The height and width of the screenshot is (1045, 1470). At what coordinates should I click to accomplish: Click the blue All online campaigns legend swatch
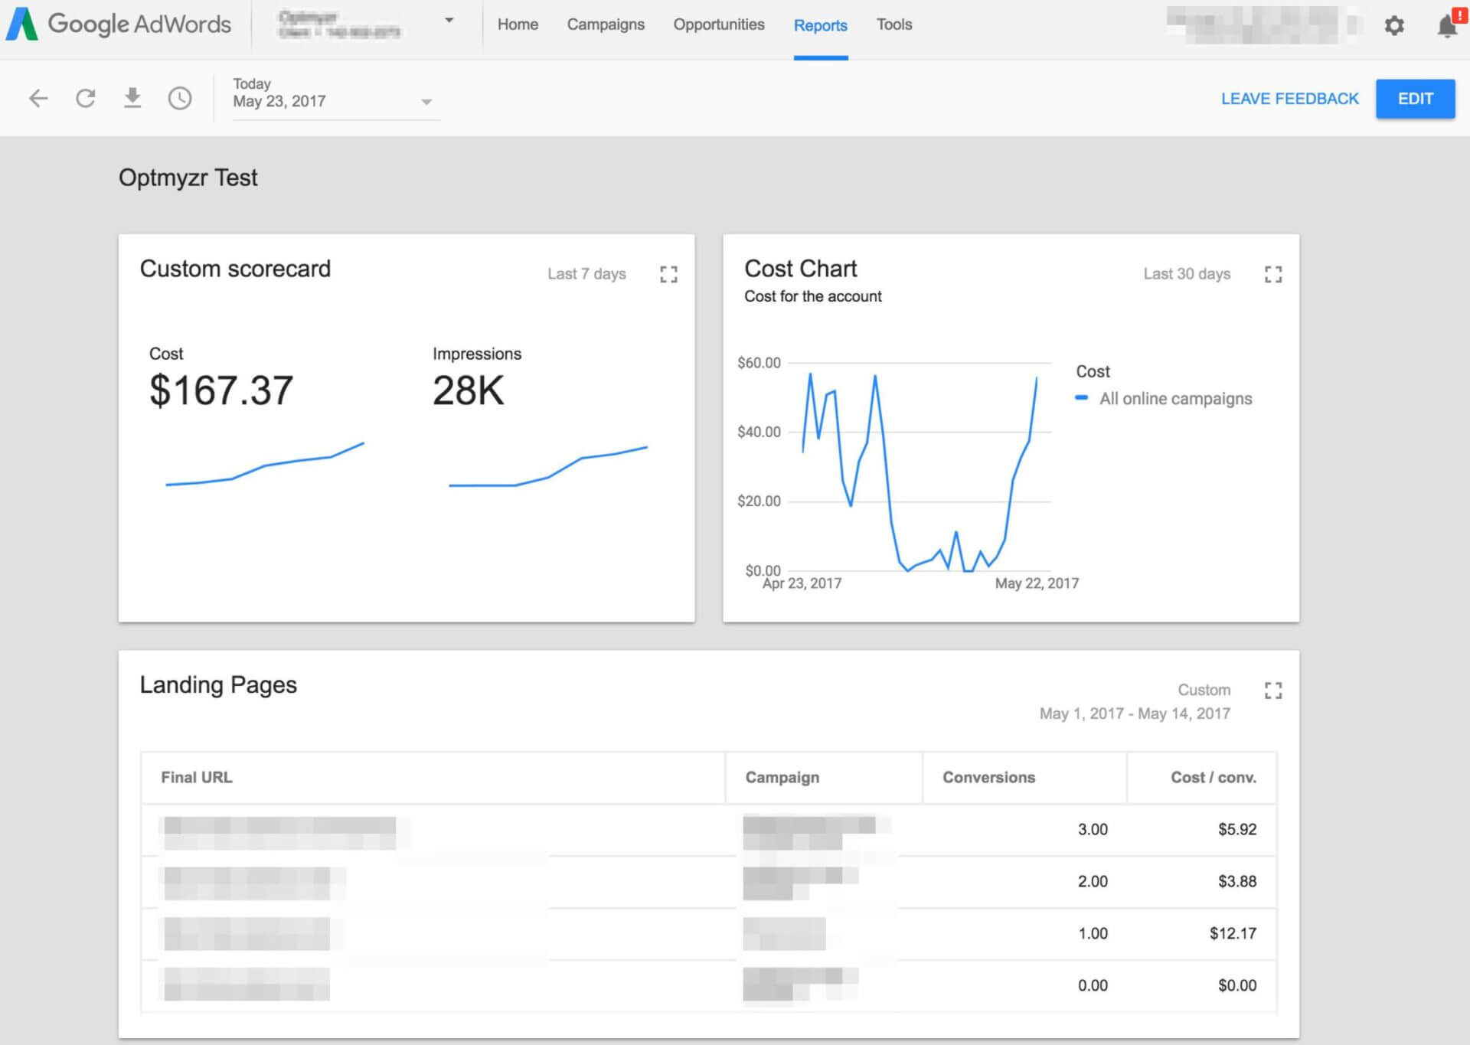tap(1081, 398)
